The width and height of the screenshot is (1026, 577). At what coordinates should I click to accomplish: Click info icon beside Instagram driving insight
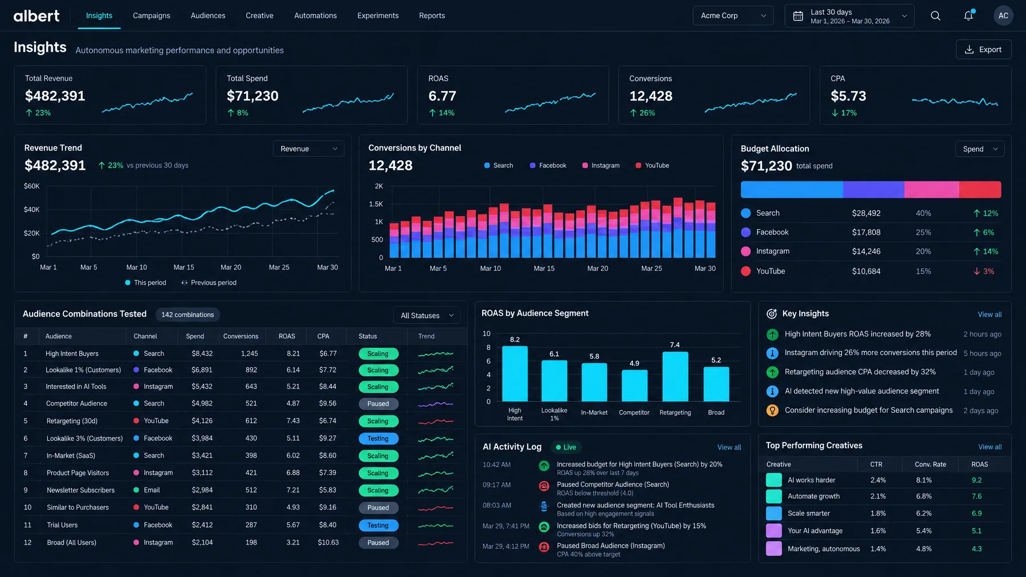(772, 353)
